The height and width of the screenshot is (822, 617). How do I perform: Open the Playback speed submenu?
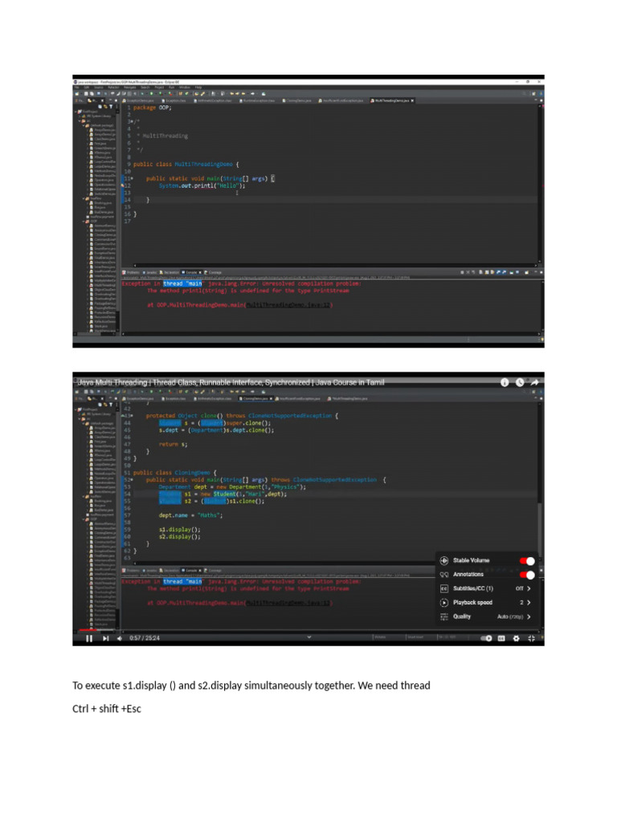point(486,603)
